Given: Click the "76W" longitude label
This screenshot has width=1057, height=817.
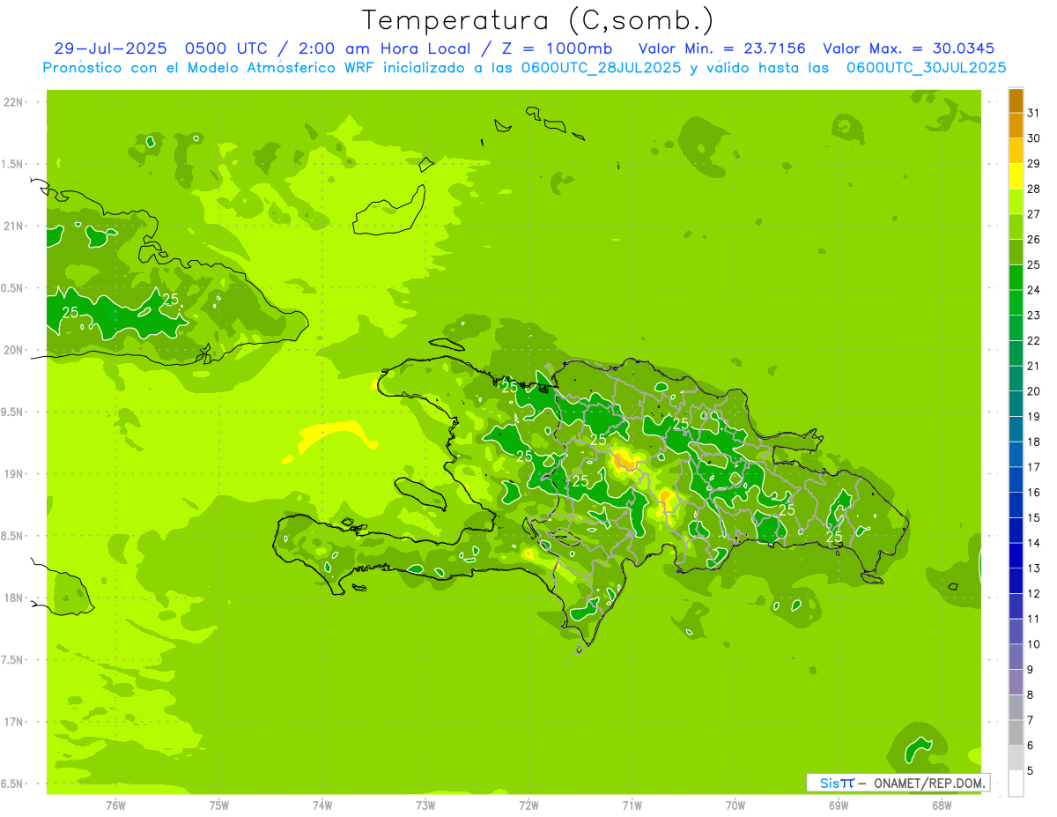Looking at the screenshot, I should click(115, 805).
